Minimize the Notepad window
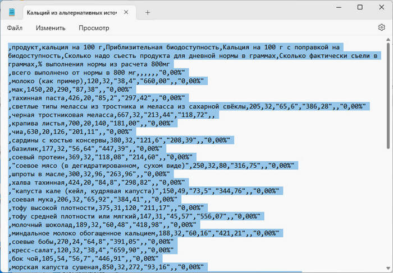 (x=336, y=7)
